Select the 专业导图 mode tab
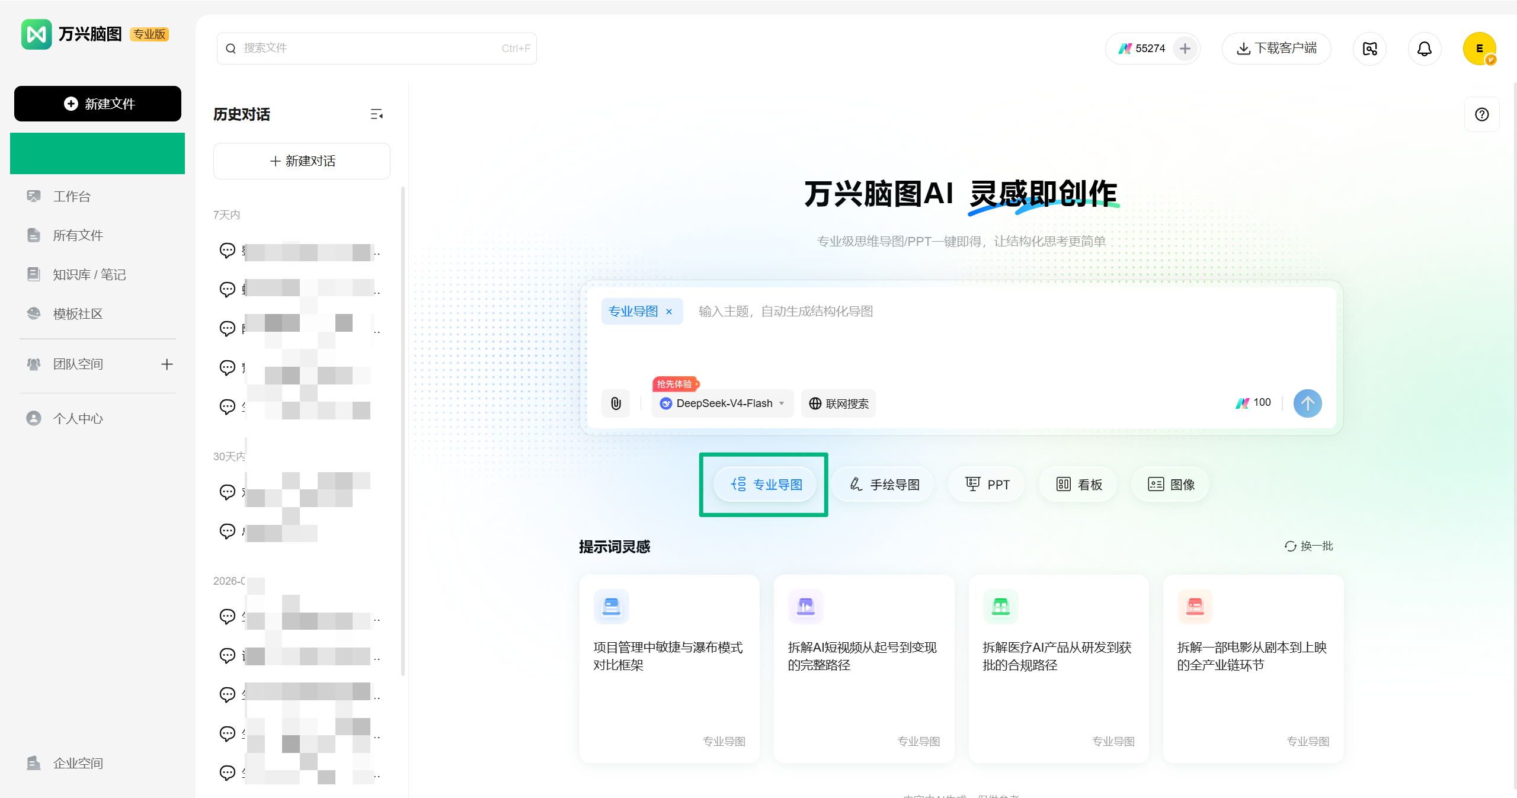Viewport: 1517px width, 798px height. pos(765,485)
